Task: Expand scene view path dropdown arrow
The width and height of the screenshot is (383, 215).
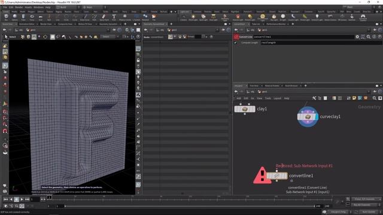Action: [x=108, y=30]
